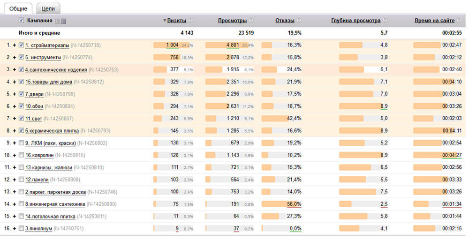Click the help icon beside Отказы

click(x=299, y=21)
